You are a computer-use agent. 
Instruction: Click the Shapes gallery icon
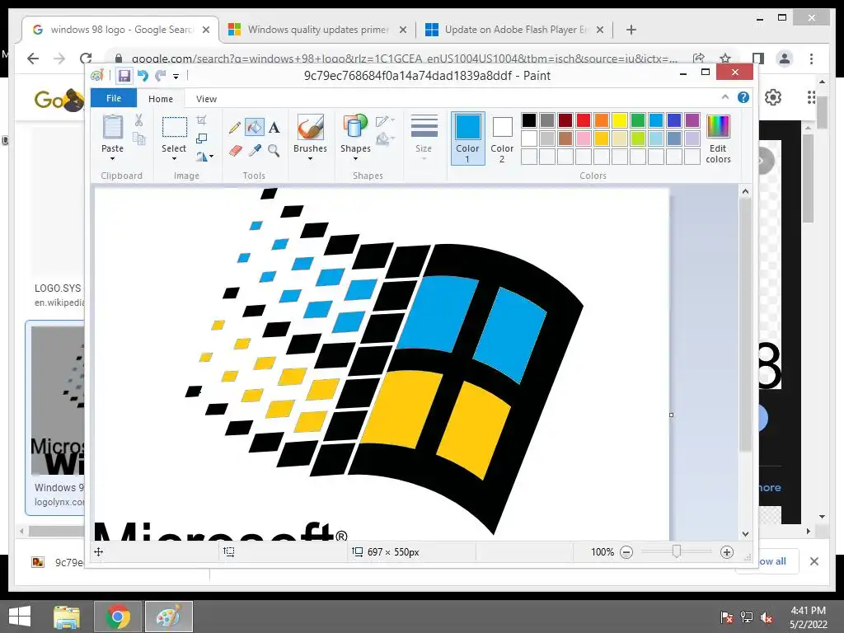(x=355, y=128)
